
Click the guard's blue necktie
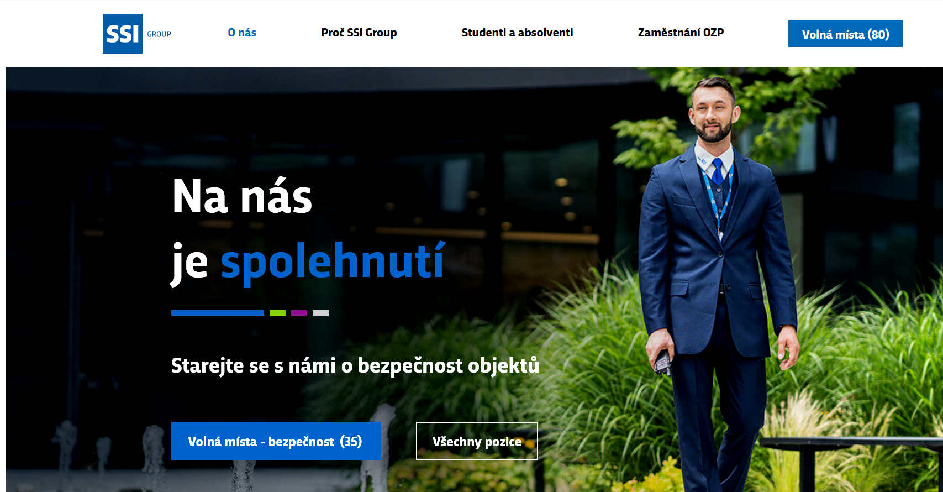tap(717, 171)
